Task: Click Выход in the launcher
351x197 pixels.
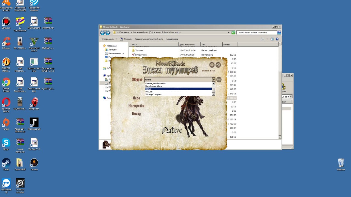Action: click(x=136, y=114)
